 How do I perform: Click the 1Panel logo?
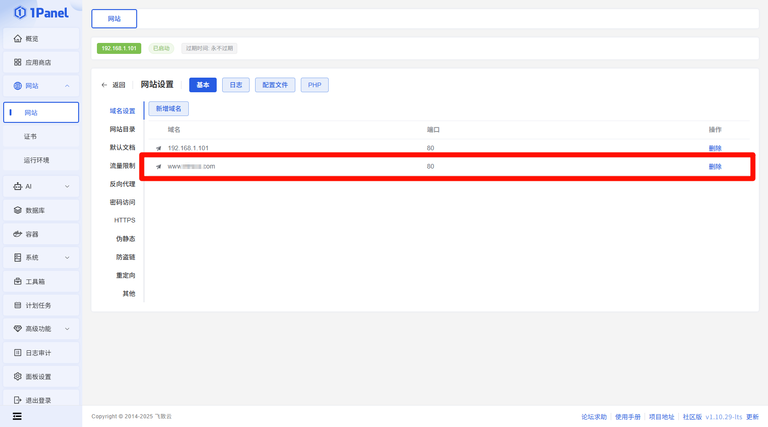pyautogui.click(x=41, y=13)
